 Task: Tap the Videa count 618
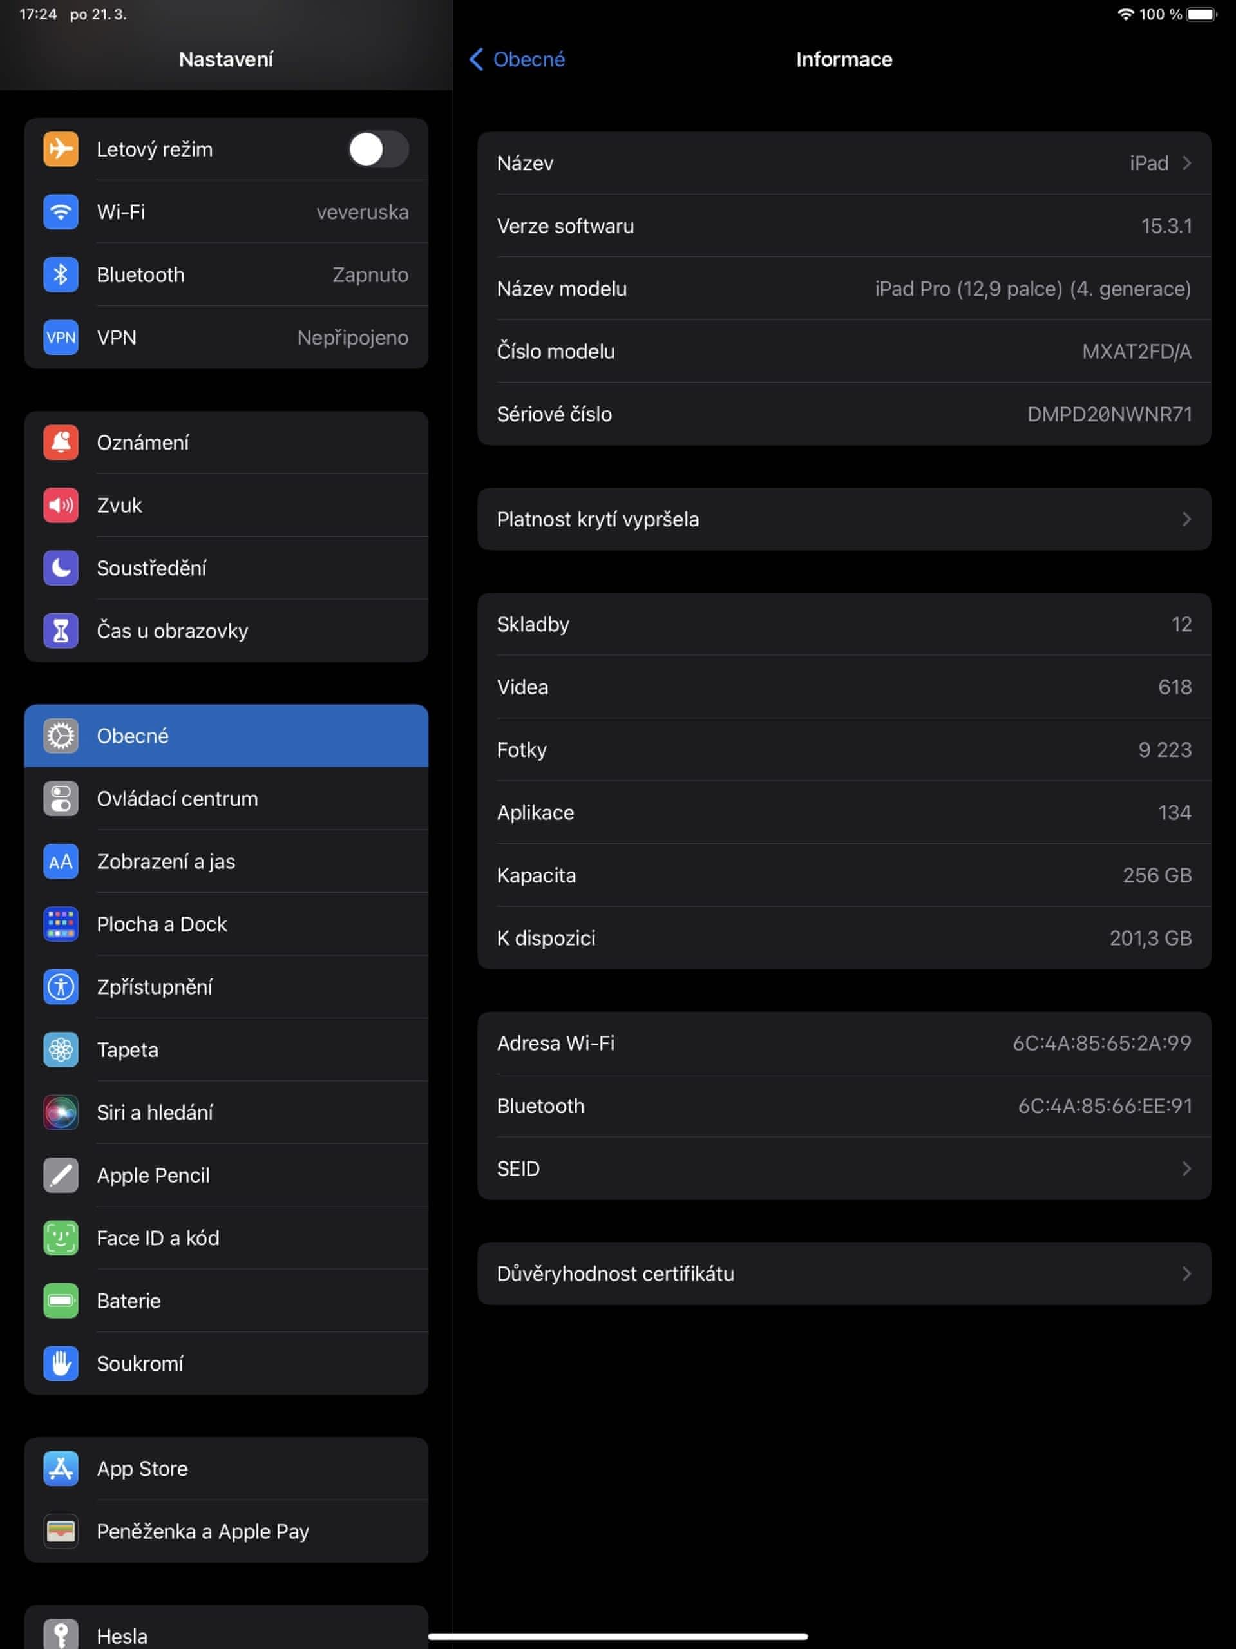pos(1175,687)
